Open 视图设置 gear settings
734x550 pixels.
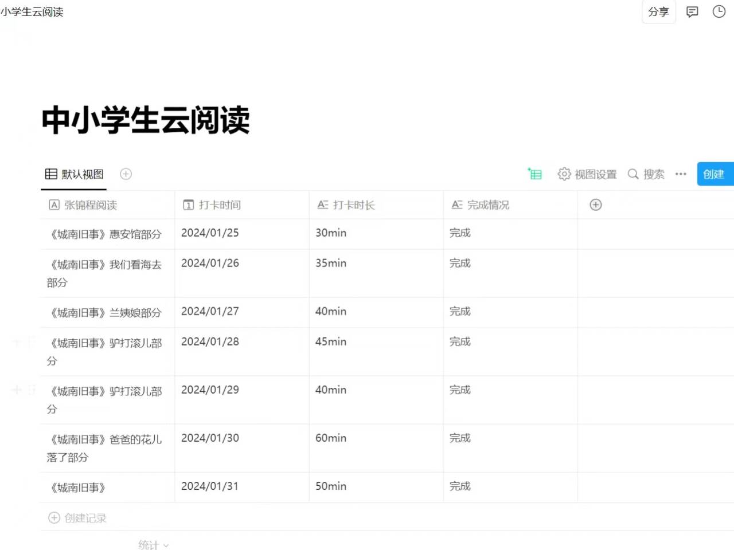coord(564,174)
